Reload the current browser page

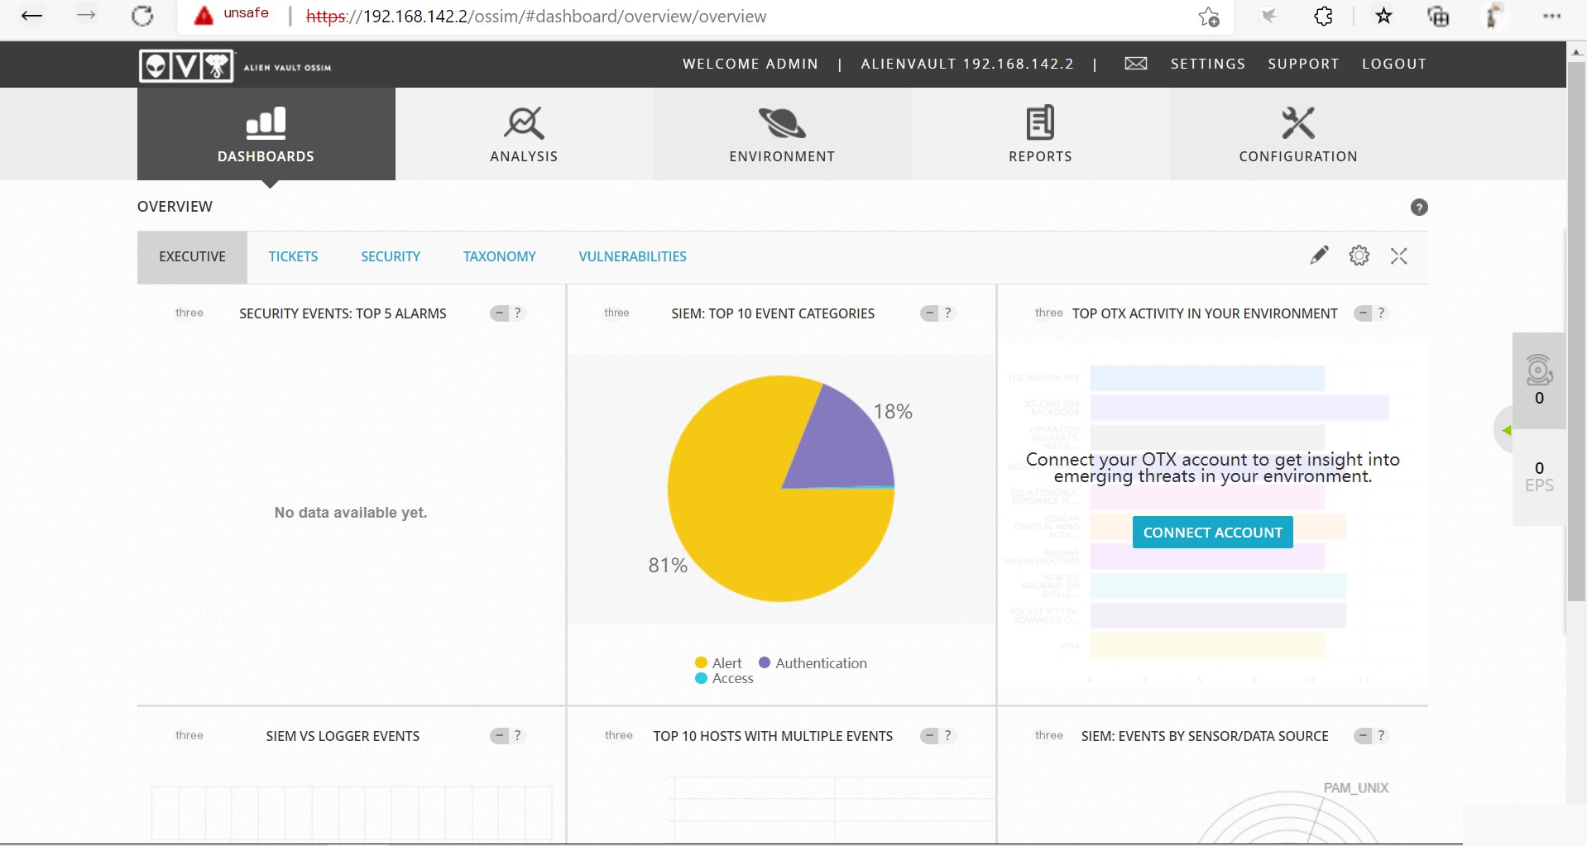[142, 16]
